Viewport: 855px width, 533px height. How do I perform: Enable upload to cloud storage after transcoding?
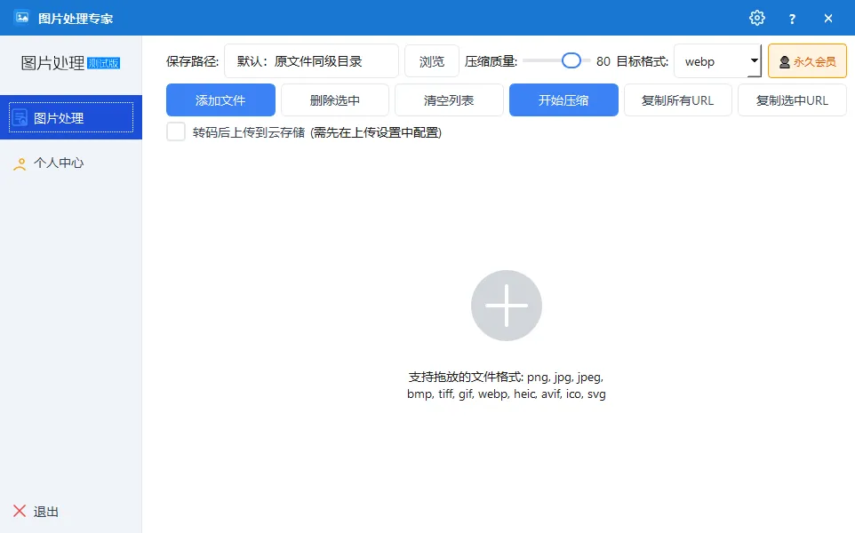coord(176,132)
